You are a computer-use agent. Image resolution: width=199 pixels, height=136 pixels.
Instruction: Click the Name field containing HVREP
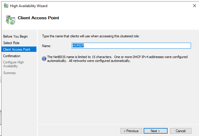point(131,46)
